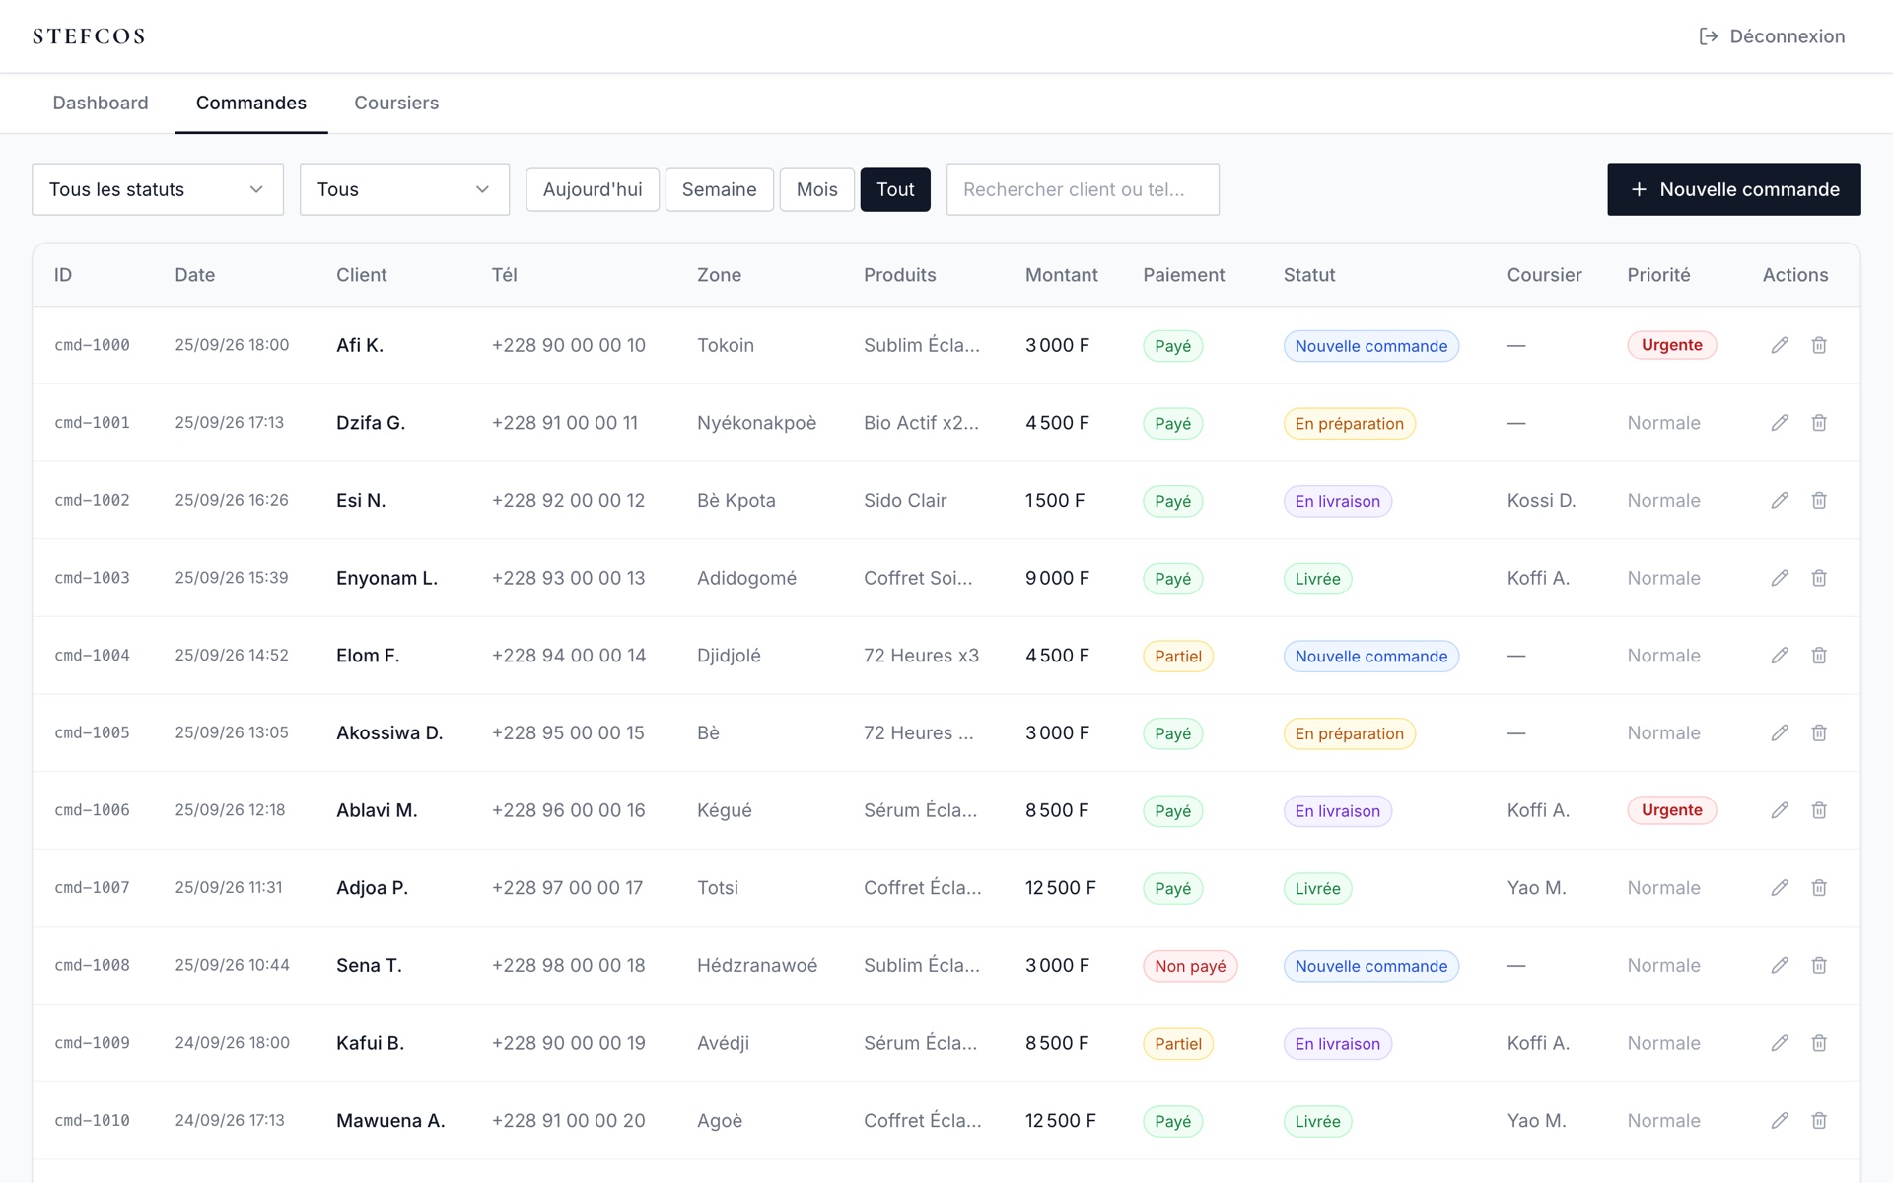The height and width of the screenshot is (1183, 1893).
Task: Click Non payé badge for Sena T.
Action: point(1190,966)
